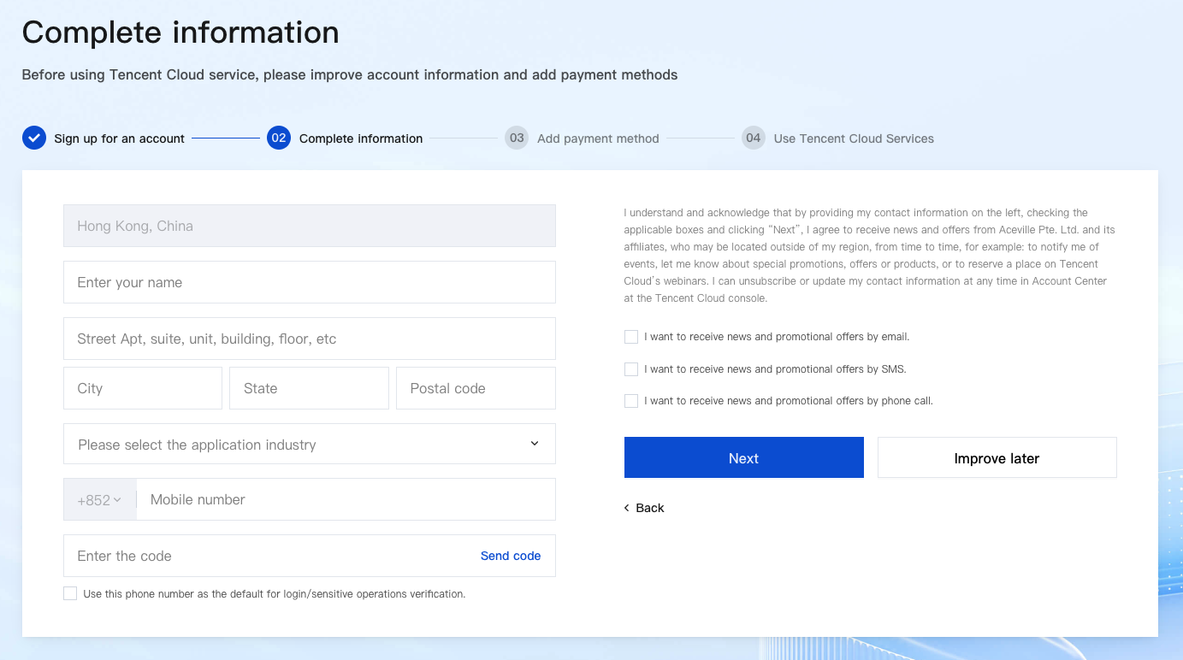Click the Send code link
1183x660 pixels.
(511, 556)
